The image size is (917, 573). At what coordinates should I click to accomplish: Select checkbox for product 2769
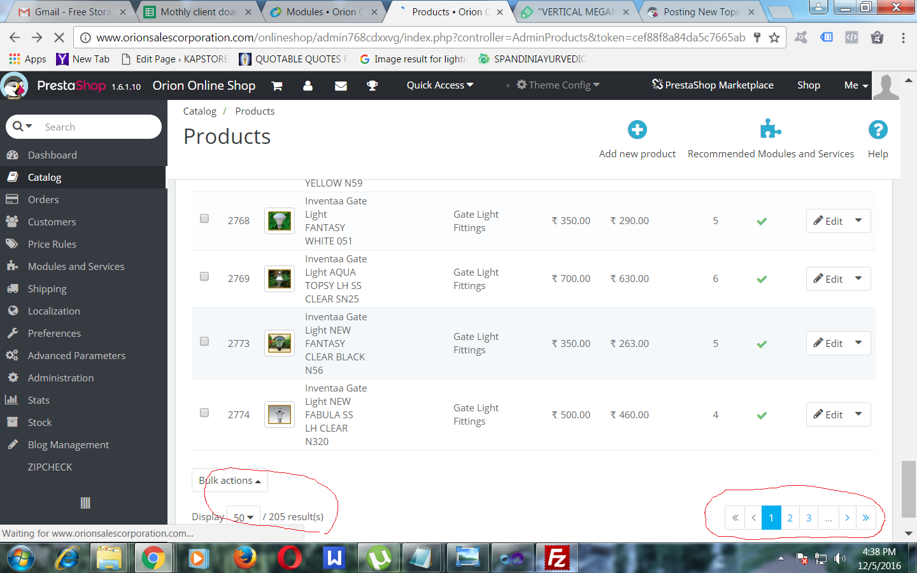coord(204,276)
